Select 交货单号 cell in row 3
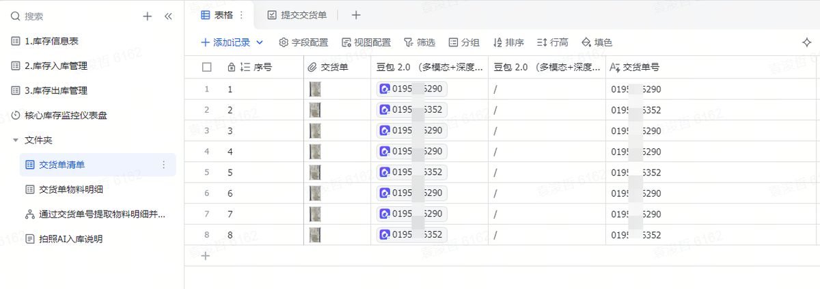 pyautogui.click(x=712, y=130)
